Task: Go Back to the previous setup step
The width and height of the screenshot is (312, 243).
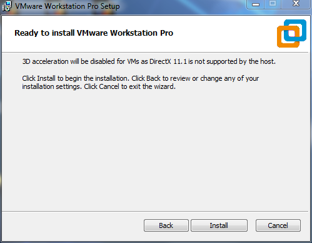Action: click(x=166, y=225)
